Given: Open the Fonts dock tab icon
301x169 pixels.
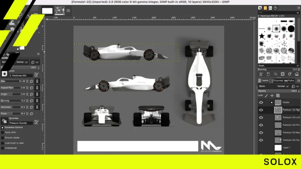Looking at the screenshot, I should 270,8.
